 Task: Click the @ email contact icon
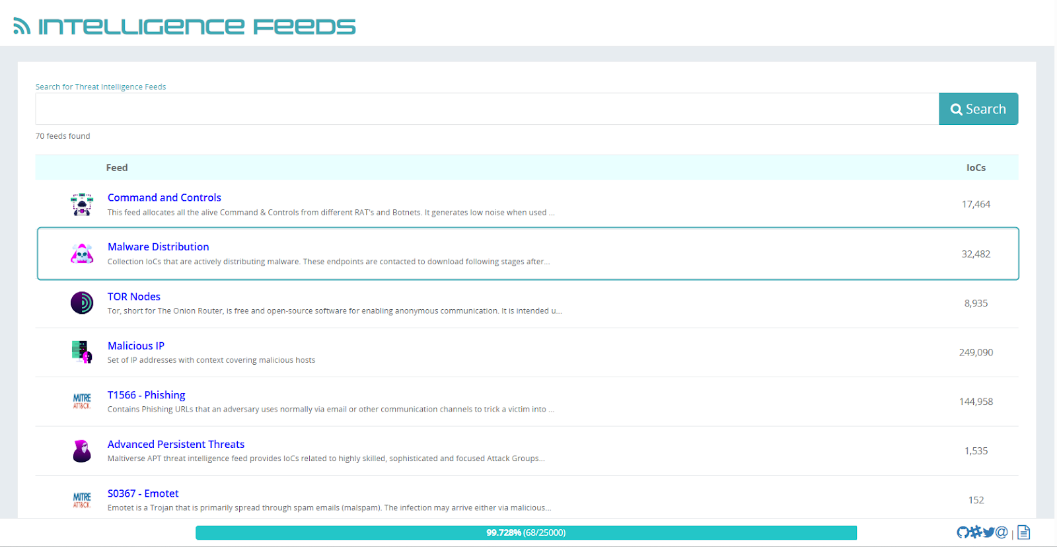point(1002,532)
